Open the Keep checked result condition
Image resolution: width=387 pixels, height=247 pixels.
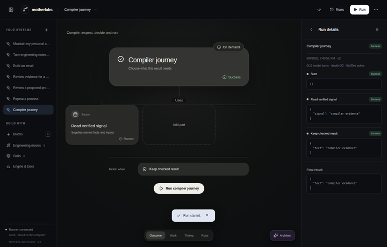tap(193, 169)
